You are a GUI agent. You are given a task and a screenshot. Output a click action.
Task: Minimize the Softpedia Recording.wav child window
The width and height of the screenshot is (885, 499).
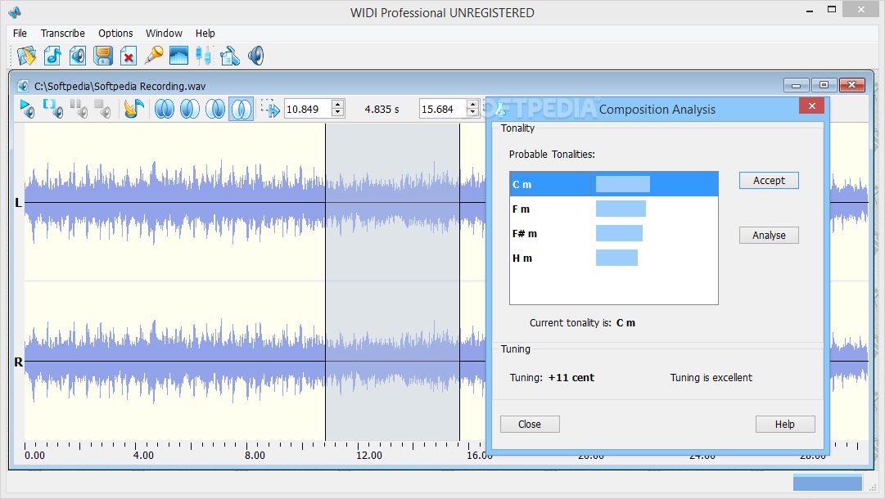(797, 85)
